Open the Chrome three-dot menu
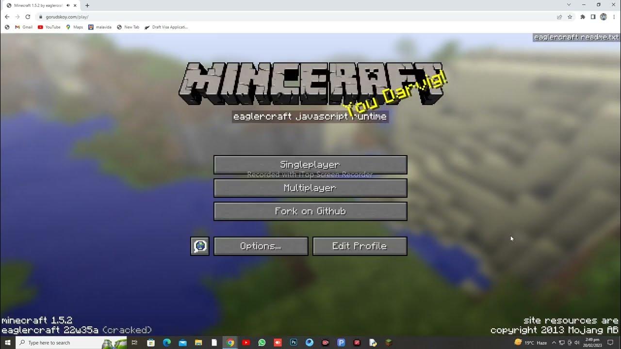Screen dimensions: 621x349 pos(614,16)
